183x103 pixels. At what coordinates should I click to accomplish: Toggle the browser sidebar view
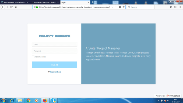[175, 7]
